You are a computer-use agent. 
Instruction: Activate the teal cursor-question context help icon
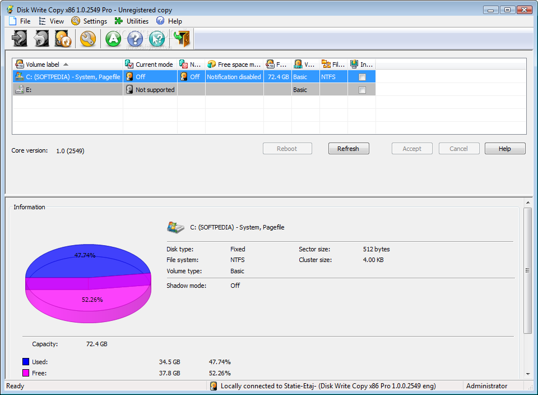pos(157,39)
